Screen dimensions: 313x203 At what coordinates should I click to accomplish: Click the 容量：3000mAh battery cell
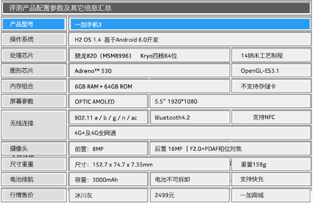108,180
